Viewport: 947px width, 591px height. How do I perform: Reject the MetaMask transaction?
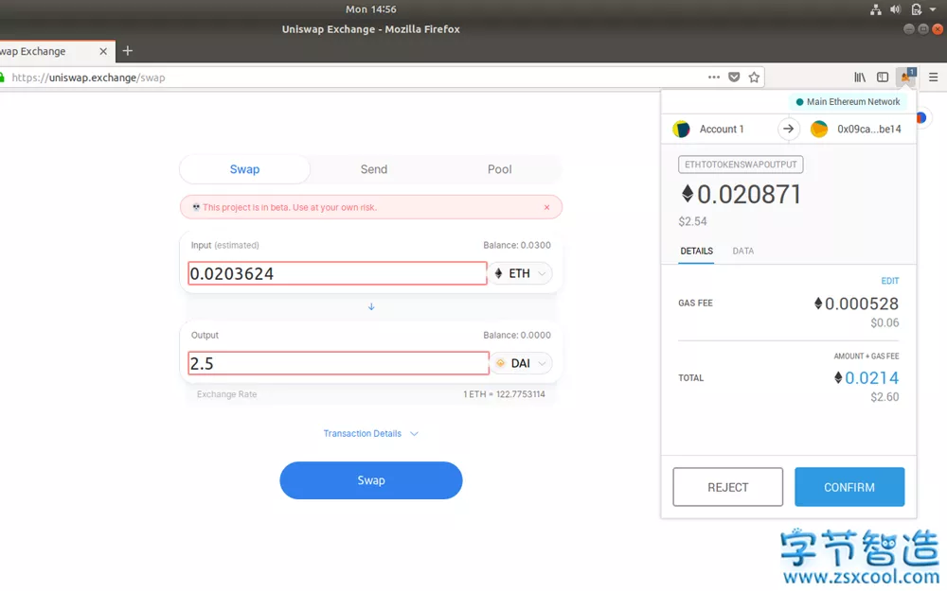tap(727, 487)
